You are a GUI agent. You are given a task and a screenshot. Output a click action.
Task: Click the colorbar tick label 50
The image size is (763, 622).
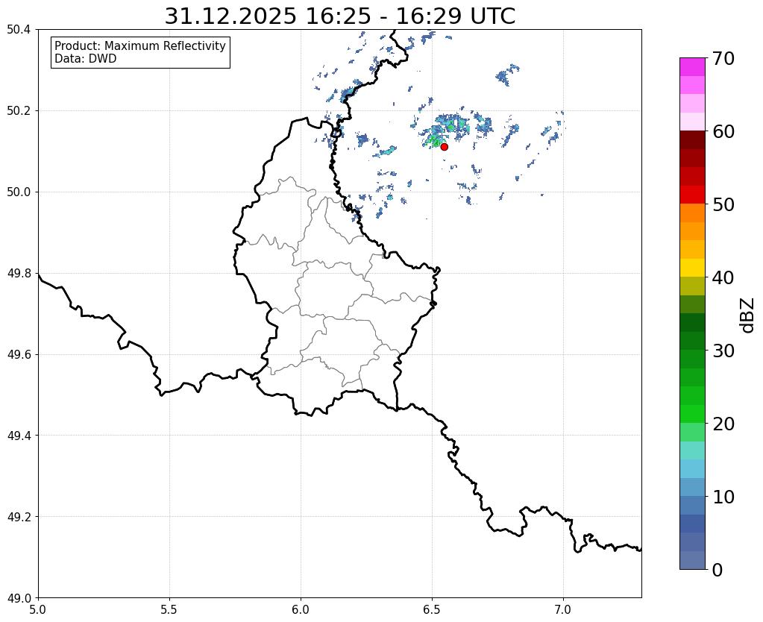[x=723, y=204]
